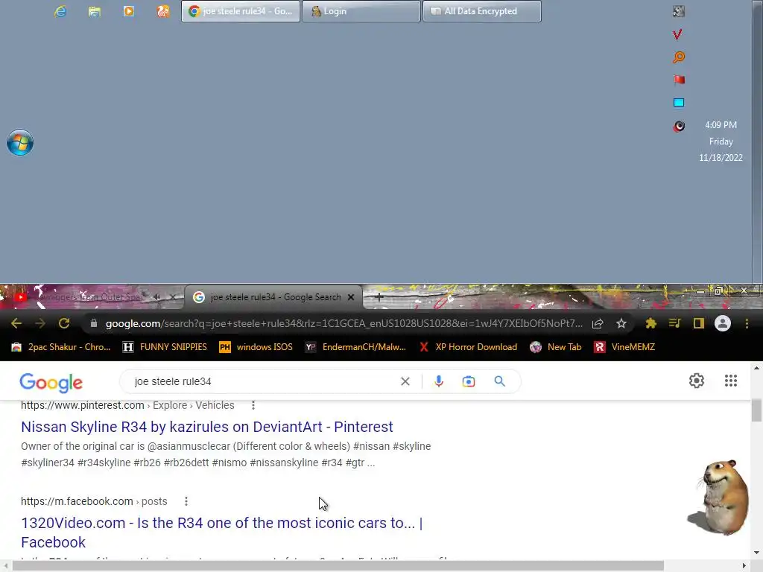
Task: Open the XP Horror Download bookmark
Action: pos(468,347)
